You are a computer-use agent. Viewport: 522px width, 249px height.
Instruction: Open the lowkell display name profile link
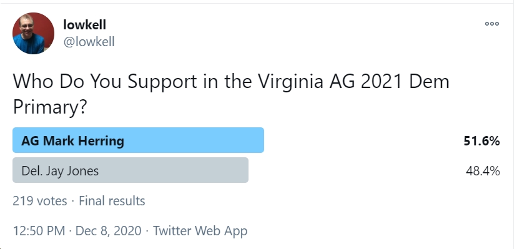click(x=84, y=24)
